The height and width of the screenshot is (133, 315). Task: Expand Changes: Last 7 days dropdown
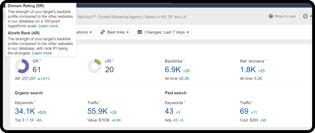click(163, 32)
